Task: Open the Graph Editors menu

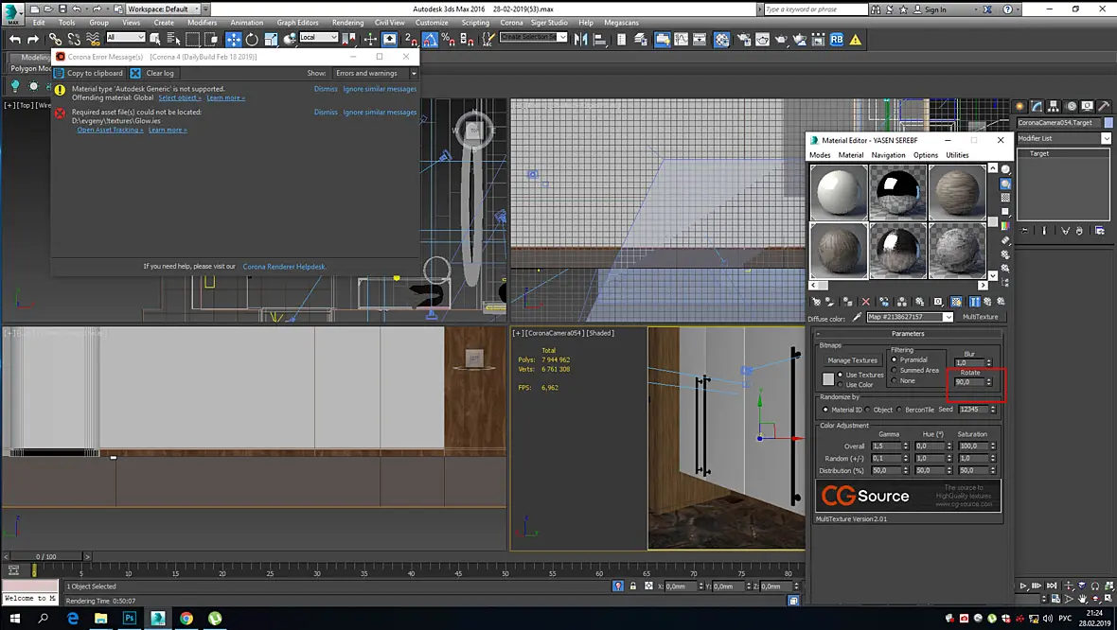Action: tap(298, 23)
